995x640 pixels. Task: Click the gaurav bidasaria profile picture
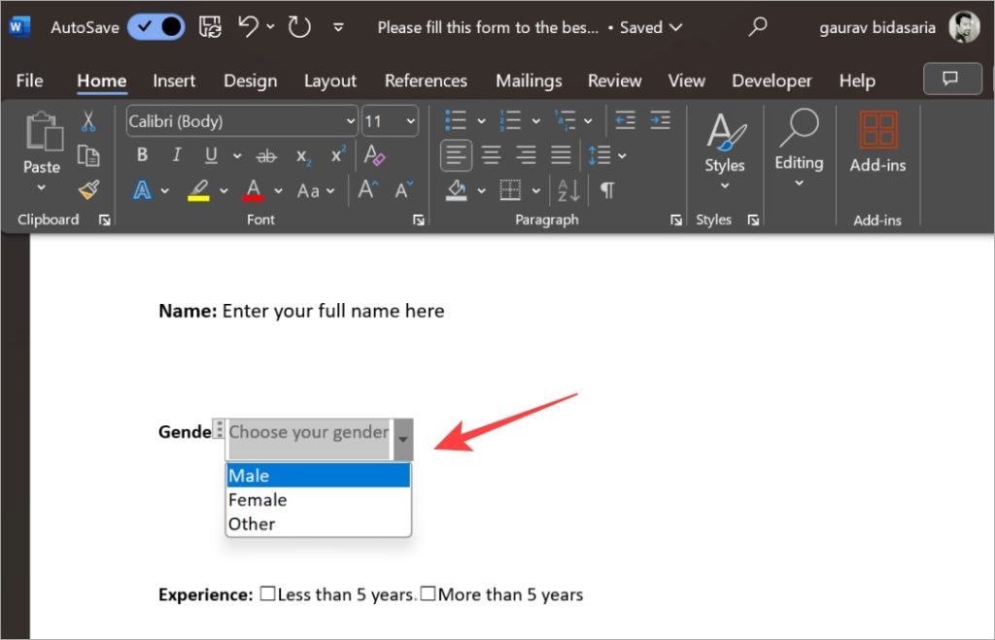click(964, 27)
